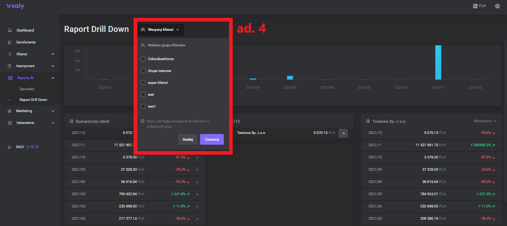Click the Anuluj button
The height and width of the screenshot is (226, 507).
tap(187, 140)
